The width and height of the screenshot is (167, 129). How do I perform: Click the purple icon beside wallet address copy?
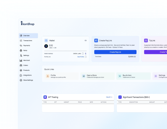pyautogui.click(x=85, y=54)
